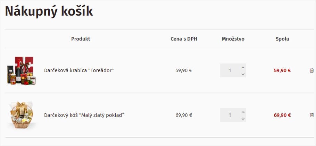Image resolution: width=316 pixels, height=146 pixels.
Task: Open Darčekový kôš "Malý zlatý poklad" link
Action: (84, 115)
